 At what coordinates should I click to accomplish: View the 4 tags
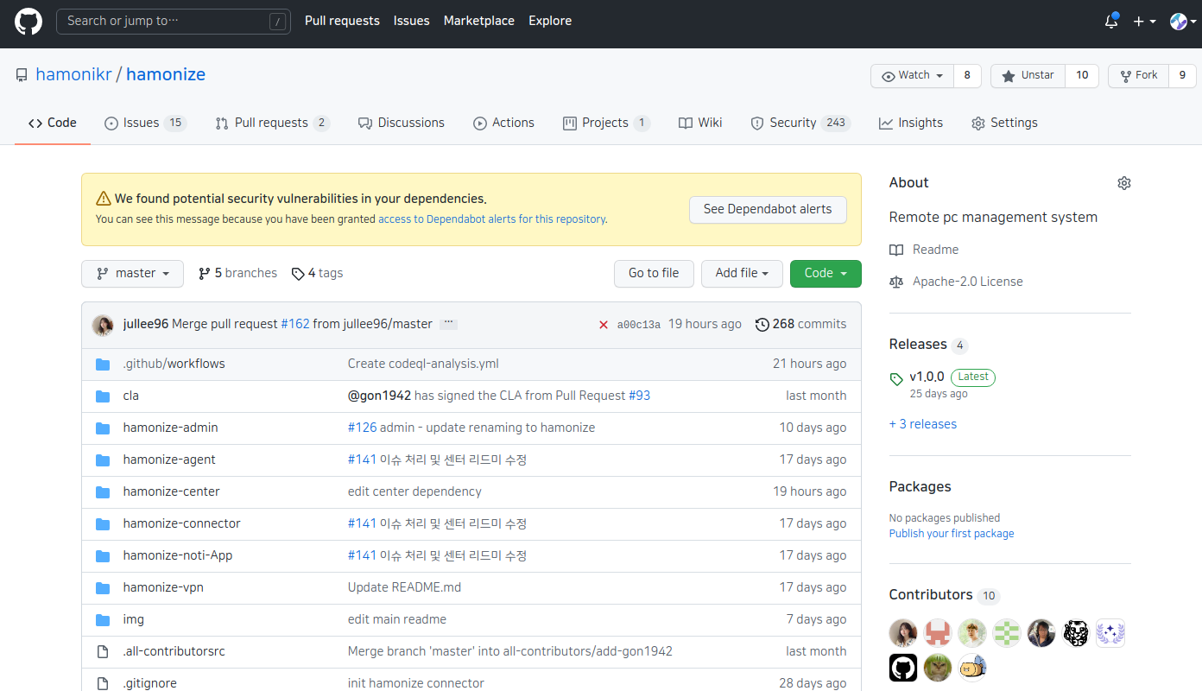pyautogui.click(x=317, y=273)
